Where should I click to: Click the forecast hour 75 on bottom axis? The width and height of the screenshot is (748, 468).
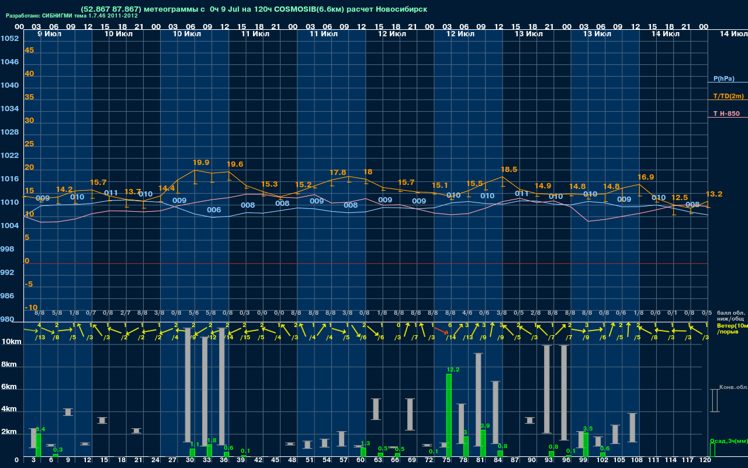click(447, 461)
